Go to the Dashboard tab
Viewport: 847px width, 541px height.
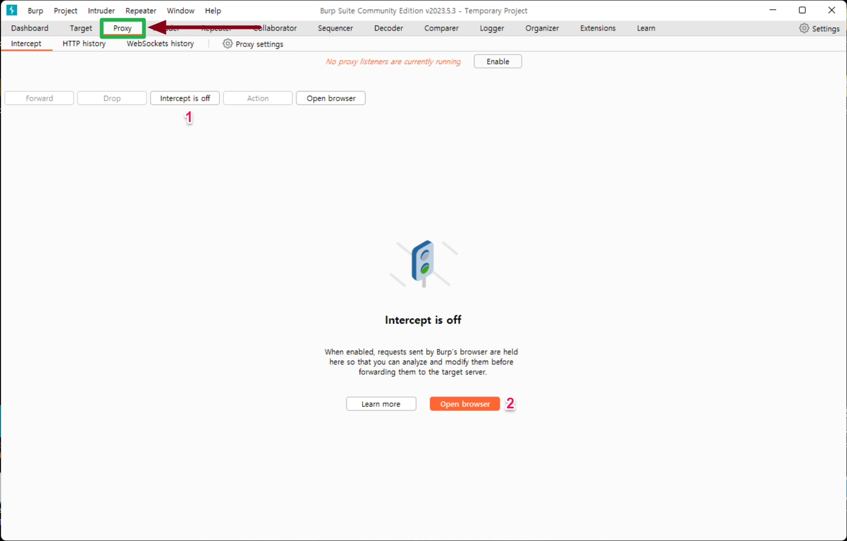coord(29,28)
